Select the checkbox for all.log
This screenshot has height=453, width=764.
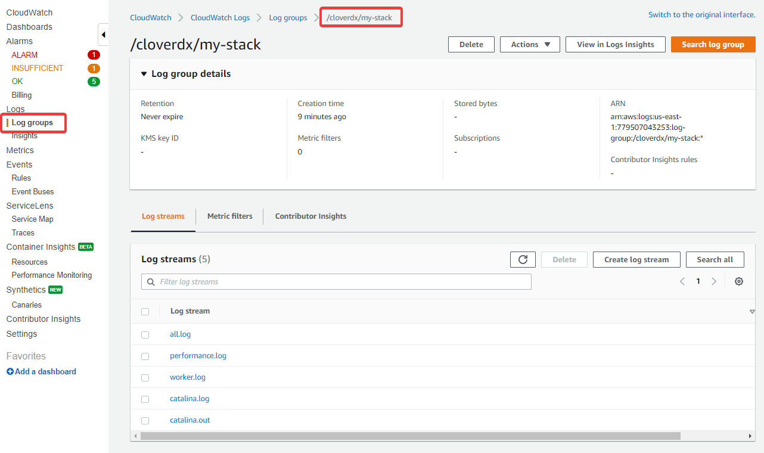tap(145, 334)
